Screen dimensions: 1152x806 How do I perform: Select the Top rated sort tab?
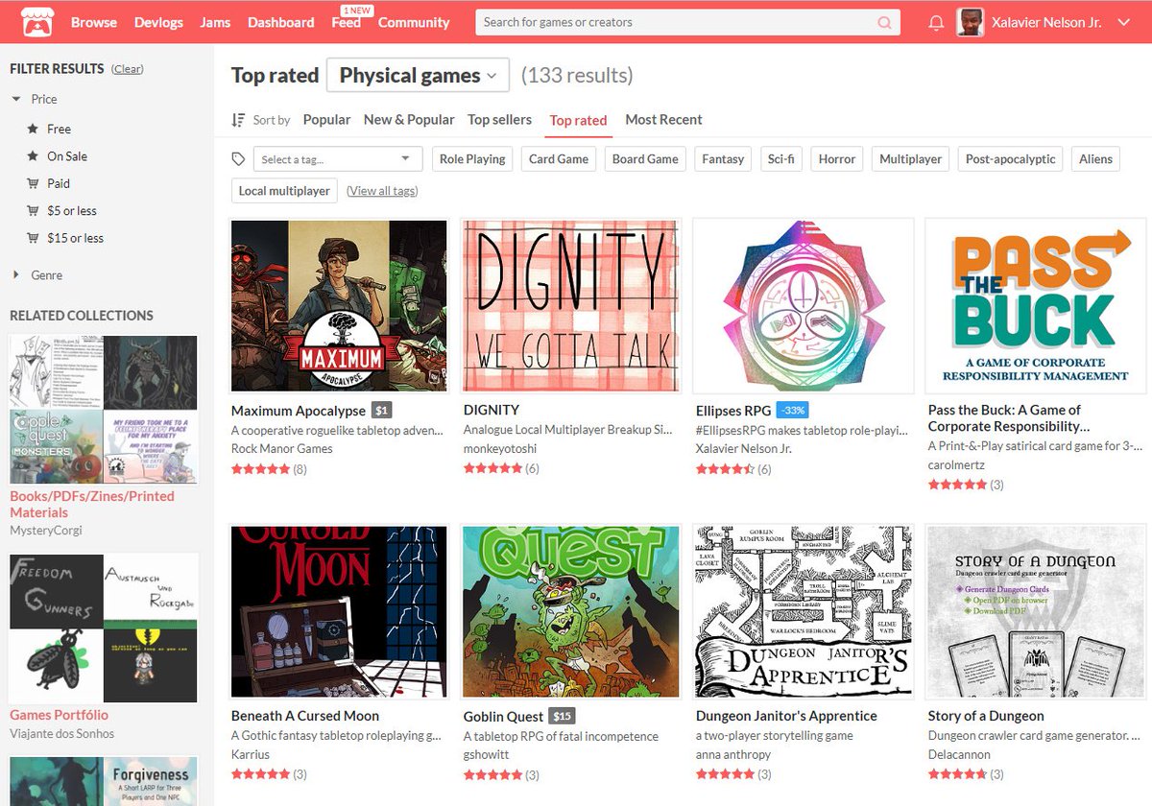point(578,120)
